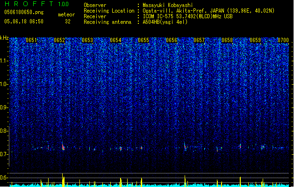Click the 0654 time marker
The width and height of the screenshot is (294, 187).
pyautogui.click(x=115, y=40)
